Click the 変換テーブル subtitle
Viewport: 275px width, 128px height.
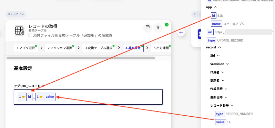point(38,31)
